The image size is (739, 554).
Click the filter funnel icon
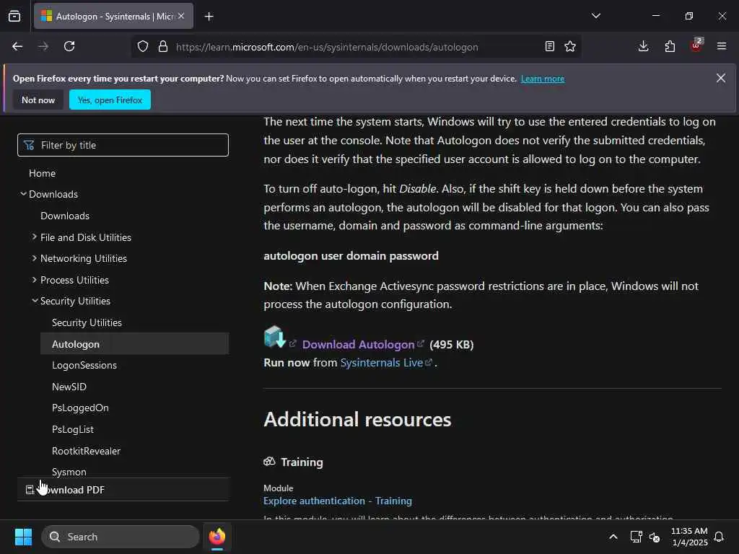click(29, 145)
